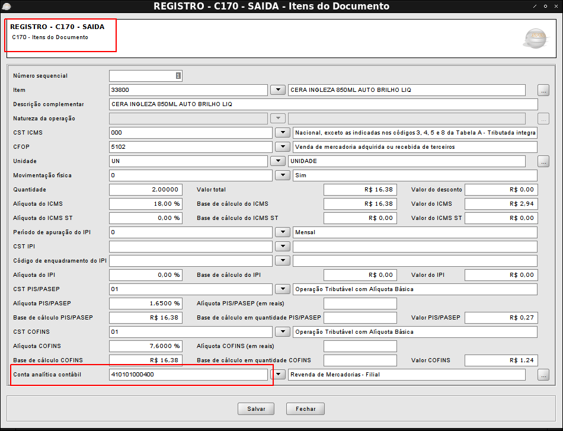Click the Item description field beside code 33800
Image resolution: width=563 pixels, height=431 pixels.
point(407,90)
